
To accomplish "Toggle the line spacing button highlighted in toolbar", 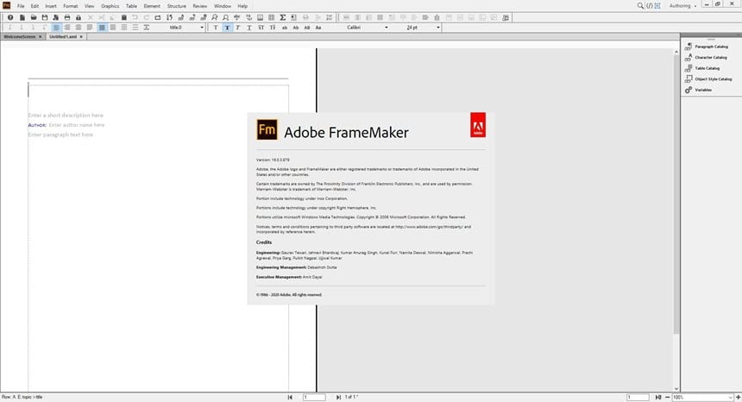I will point(102,28).
